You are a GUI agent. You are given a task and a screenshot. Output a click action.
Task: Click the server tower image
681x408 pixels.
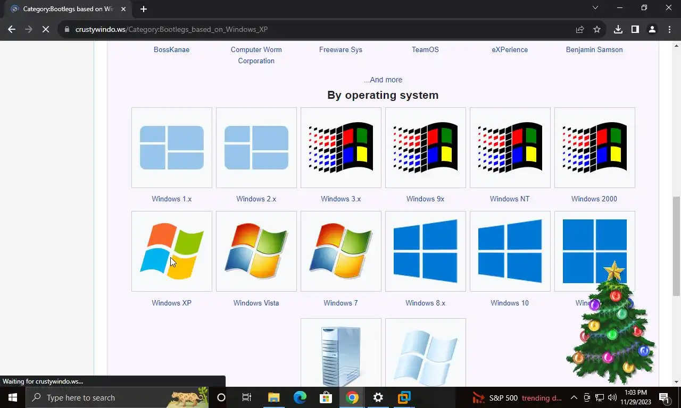click(341, 353)
